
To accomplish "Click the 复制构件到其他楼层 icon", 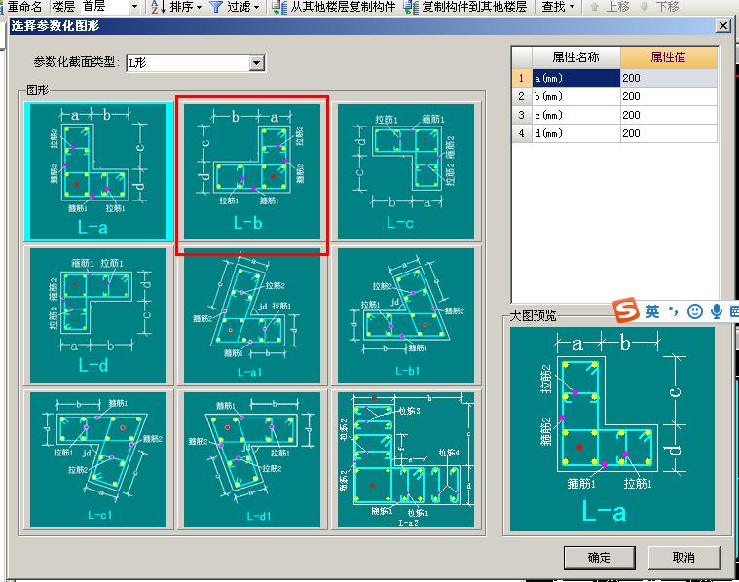I will pyautogui.click(x=411, y=7).
